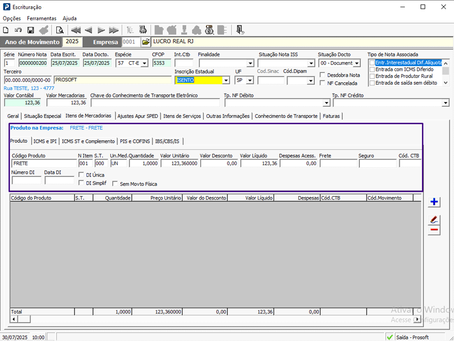Go to next record arrow
This screenshot has width=454, height=341.
click(101, 30)
